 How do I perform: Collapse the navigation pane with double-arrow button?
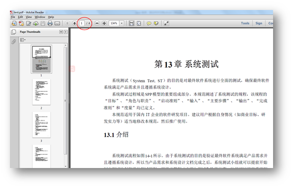61,32
